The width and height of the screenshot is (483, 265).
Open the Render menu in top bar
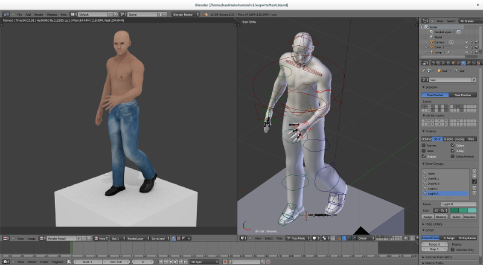39,14
